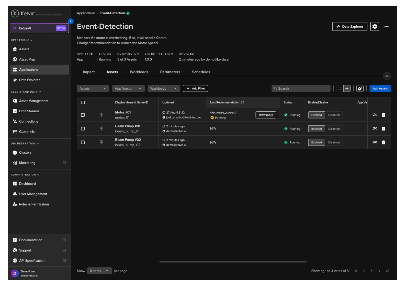
Task: Pin the Beam Pump #01 row
Action: pos(102,129)
